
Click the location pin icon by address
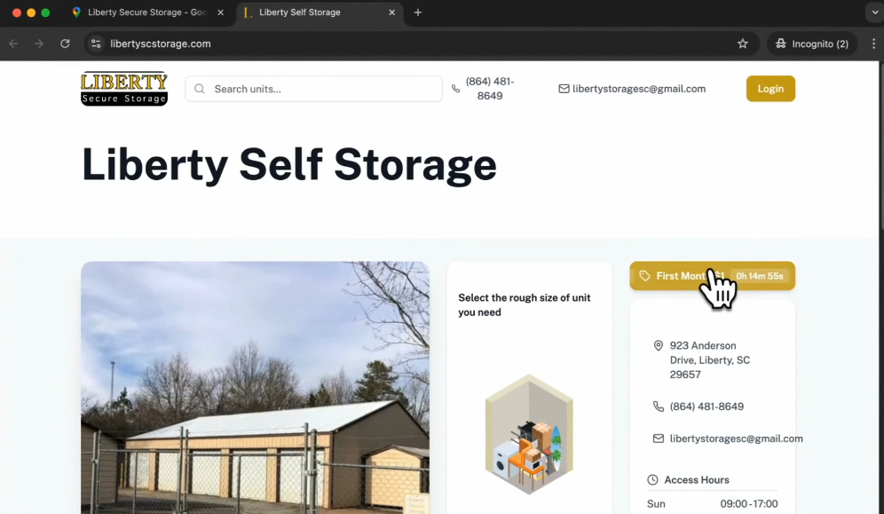click(658, 345)
